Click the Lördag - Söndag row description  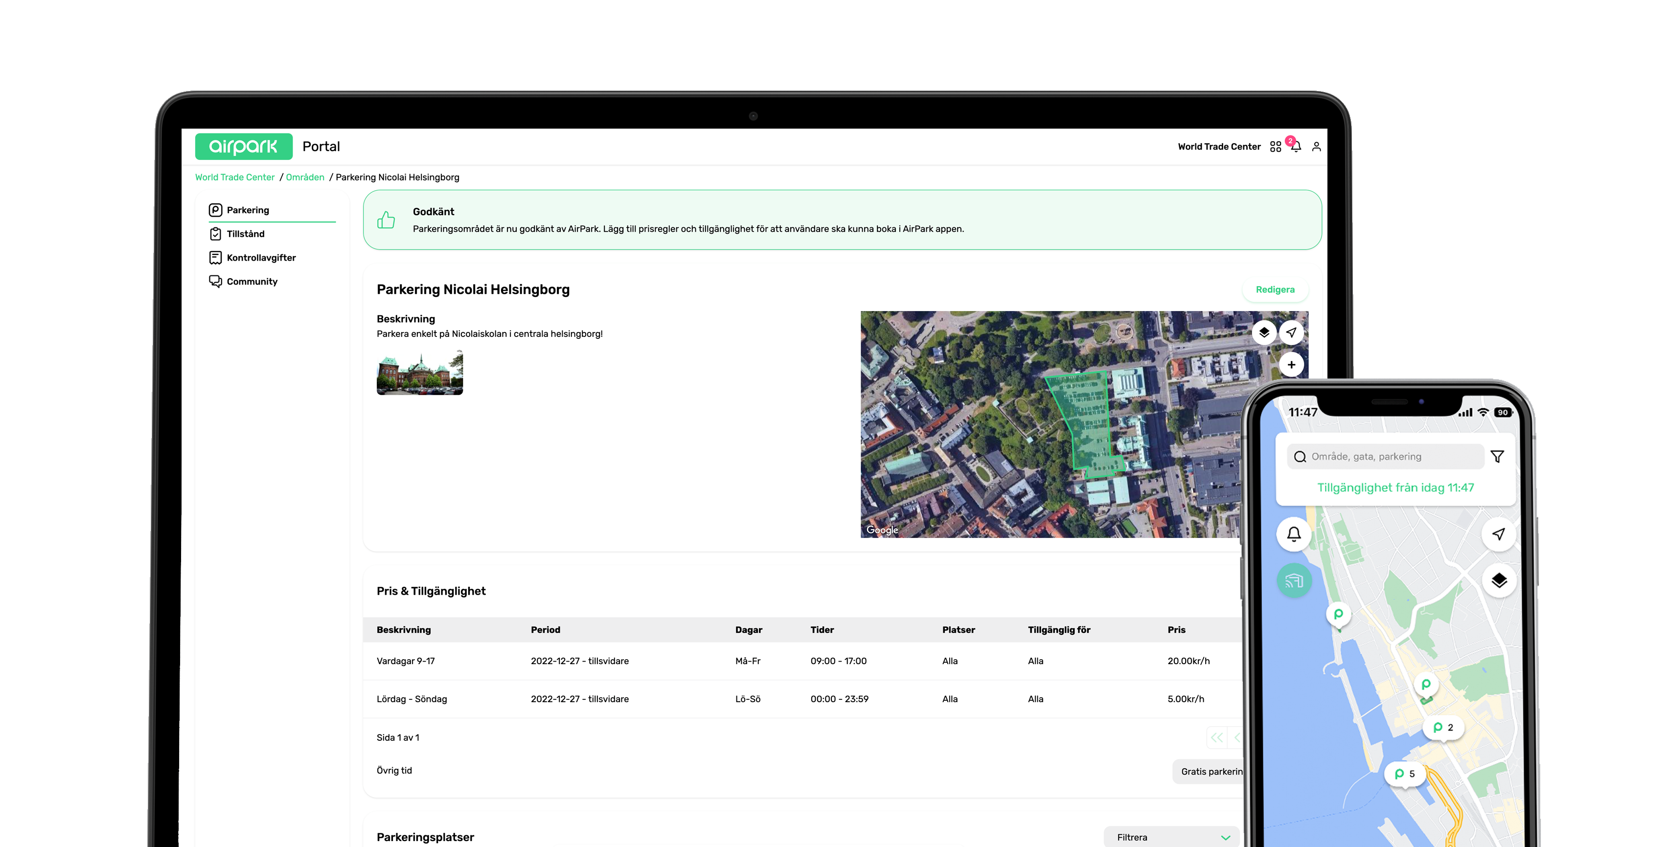point(412,699)
